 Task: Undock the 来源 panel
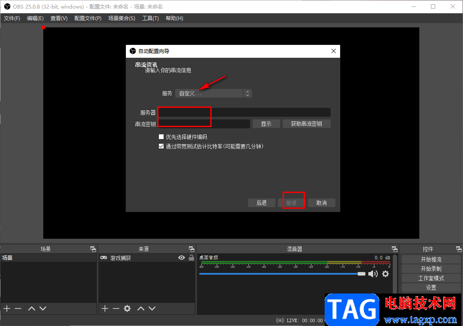pyautogui.click(x=191, y=249)
